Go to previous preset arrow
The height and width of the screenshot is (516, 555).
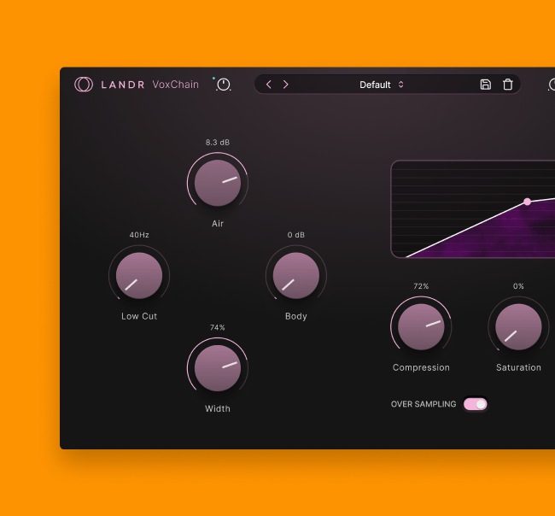[x=269, y=85]
